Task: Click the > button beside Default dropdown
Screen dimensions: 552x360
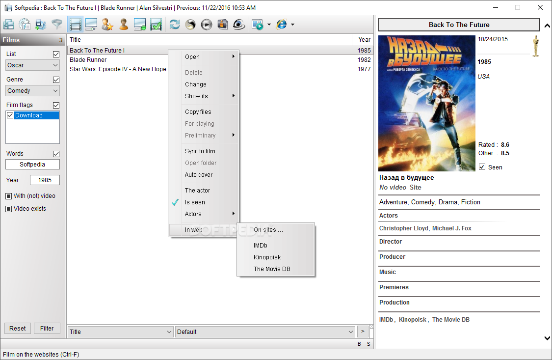Action: point(363,332)
